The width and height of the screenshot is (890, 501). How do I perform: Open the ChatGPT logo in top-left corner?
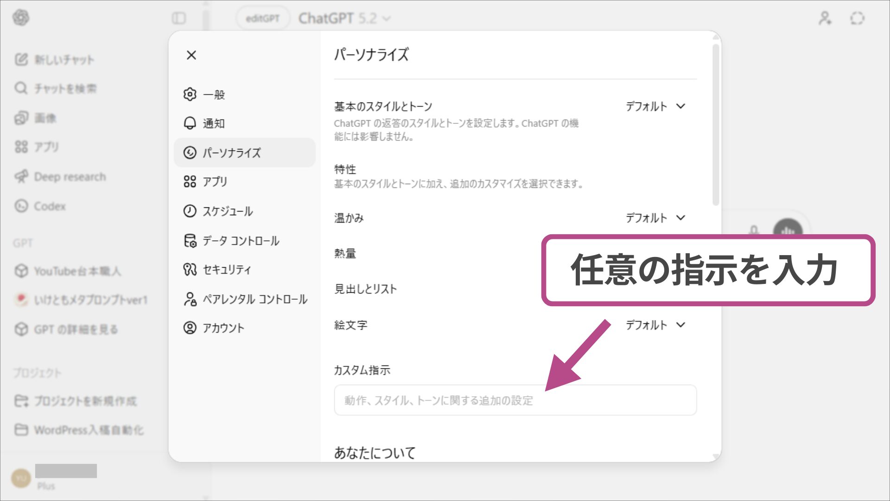click(20, 18)
